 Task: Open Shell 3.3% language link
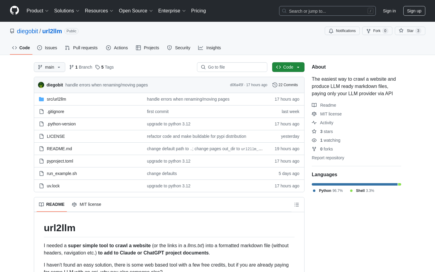pos(362,191)
